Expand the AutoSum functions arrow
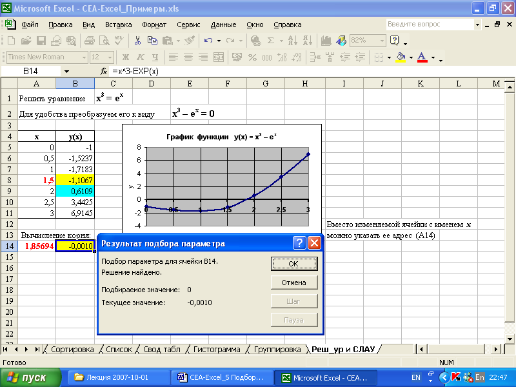The width and height of the screenshot is (516, 387). [x=281, y=41]
